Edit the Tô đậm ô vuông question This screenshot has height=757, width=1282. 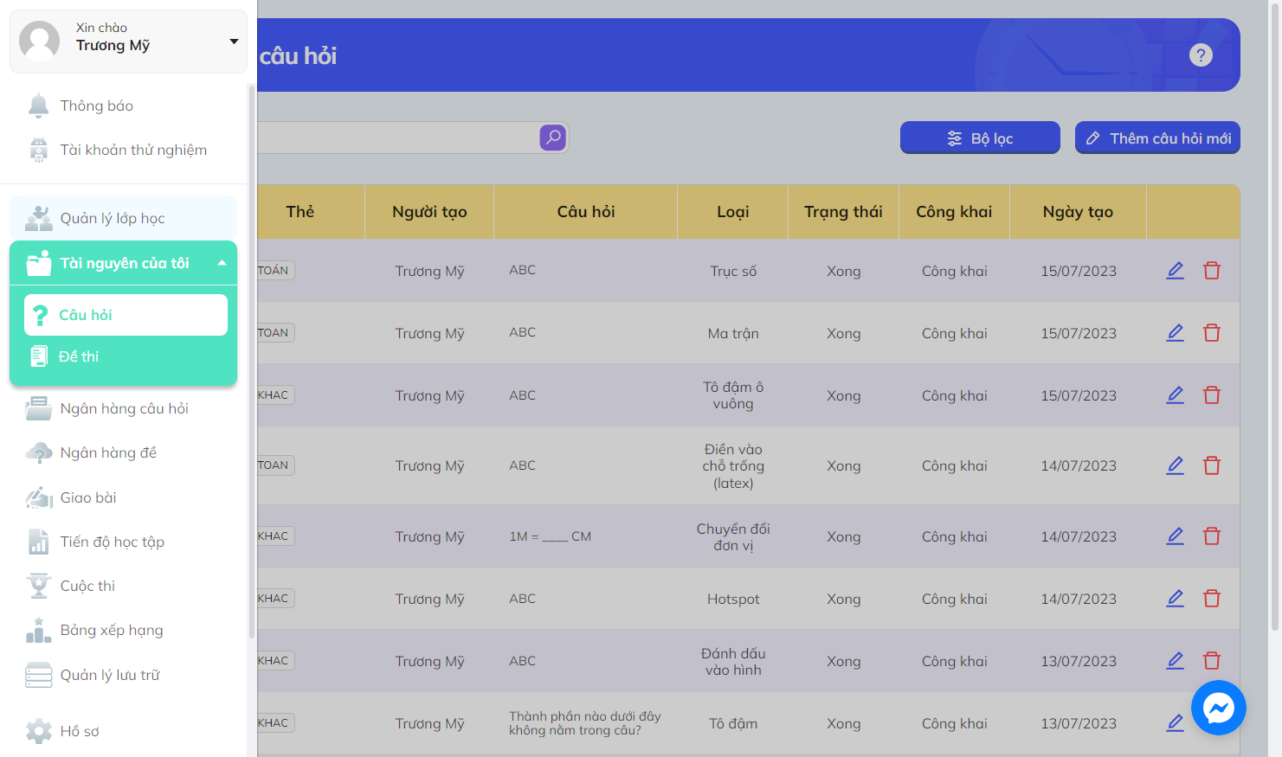[x=1175, y=395]
